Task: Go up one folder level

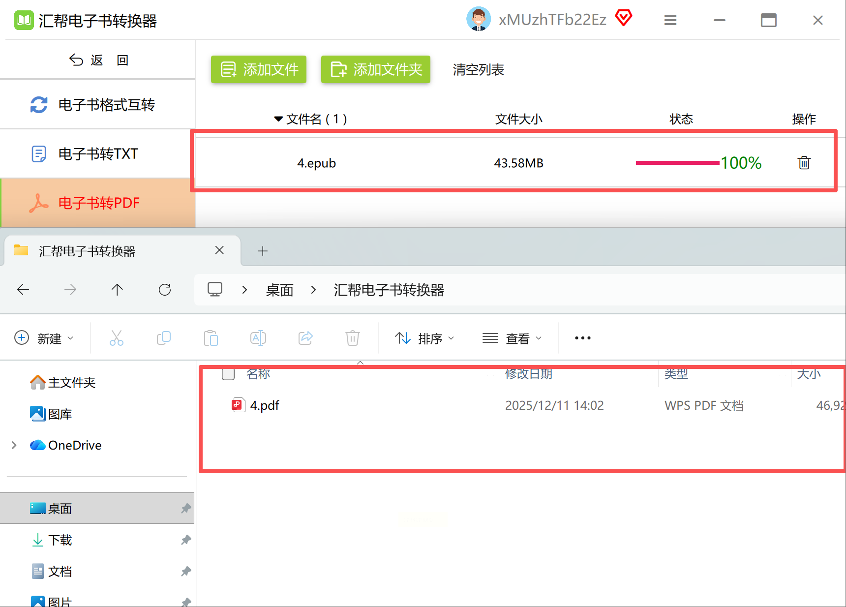Action: pos(117,290)
